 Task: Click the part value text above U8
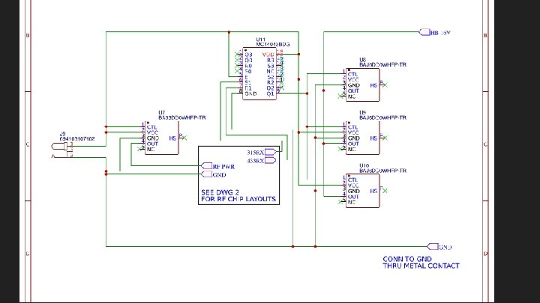(x=382, y=64)
